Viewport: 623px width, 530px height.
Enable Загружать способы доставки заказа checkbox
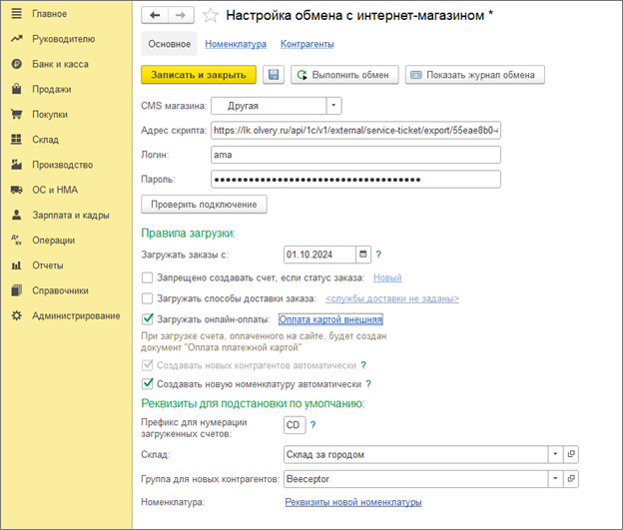point(148,298)
